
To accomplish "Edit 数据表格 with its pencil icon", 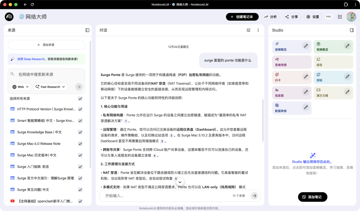I will 306,107.
